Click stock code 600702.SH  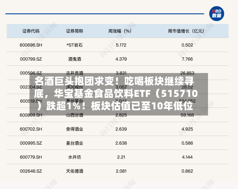(31, 129)
